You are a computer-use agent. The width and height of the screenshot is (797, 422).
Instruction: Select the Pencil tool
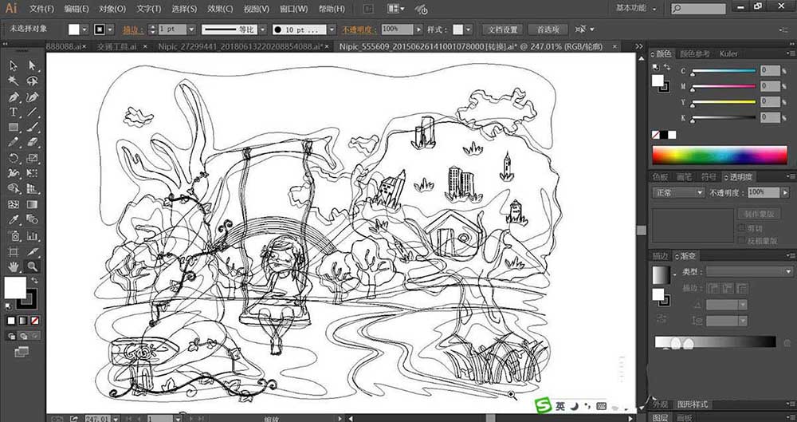tap(14, 143)
